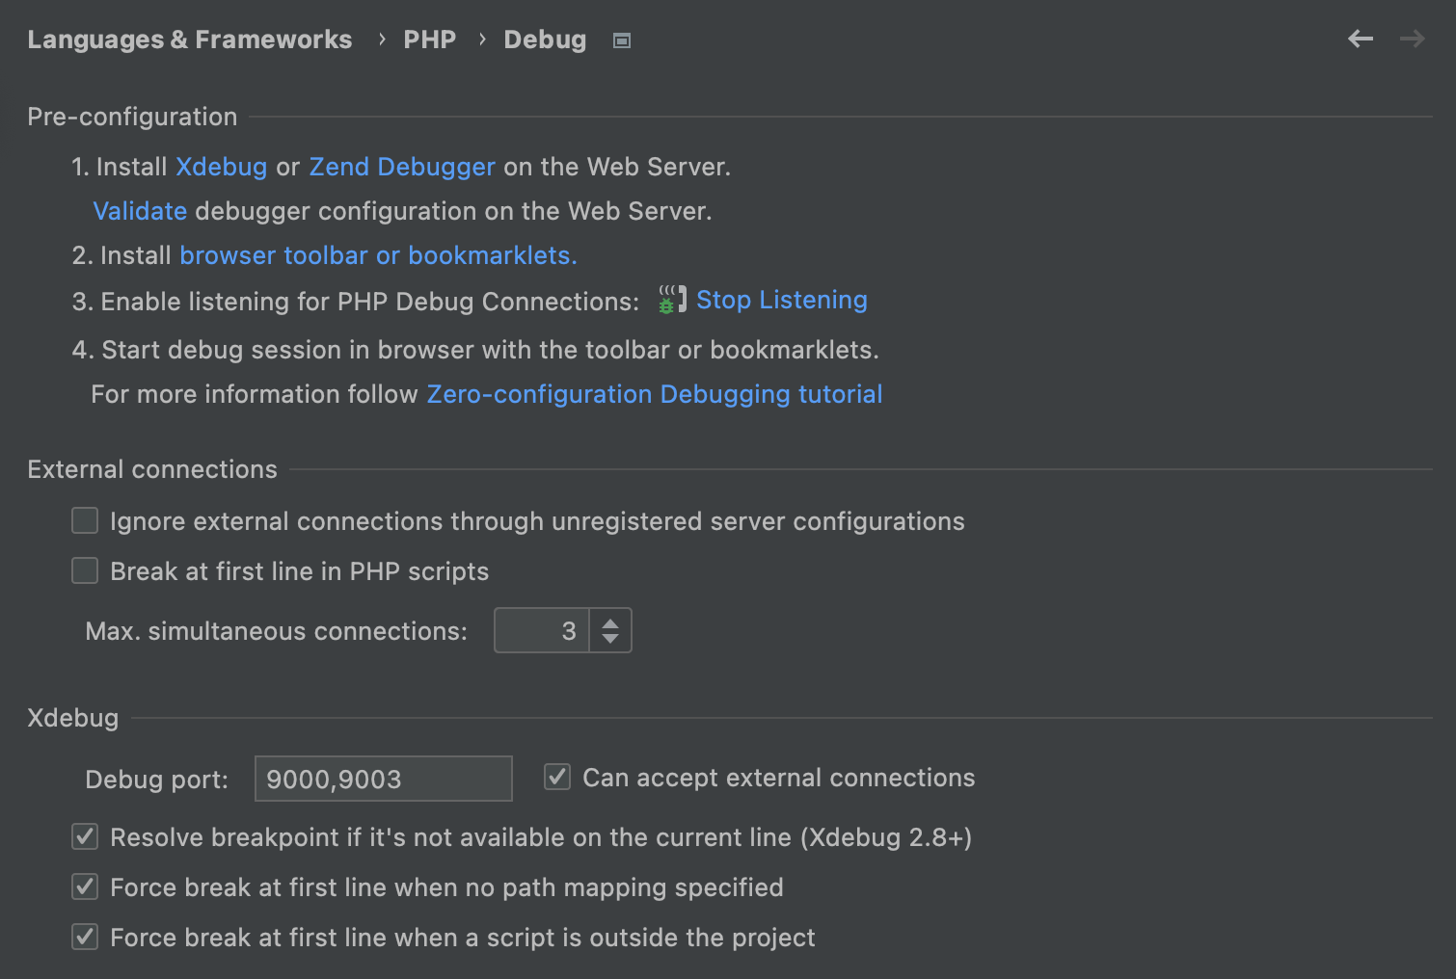Click the External connections section heading

[x=152, y=469]
